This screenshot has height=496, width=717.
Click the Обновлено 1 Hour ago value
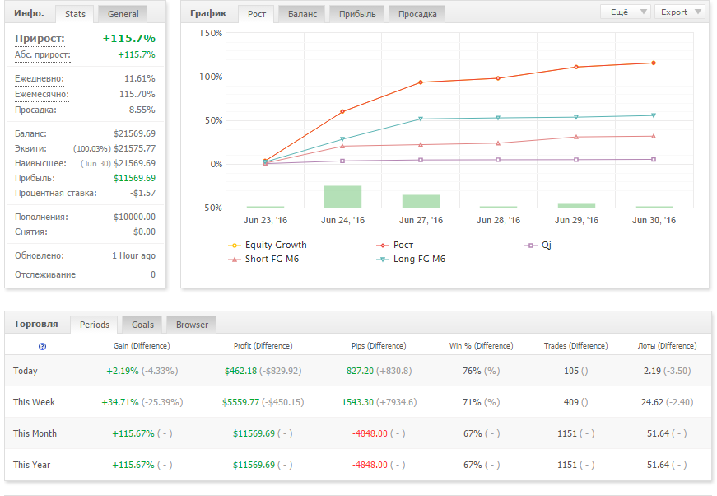point(133,255)
